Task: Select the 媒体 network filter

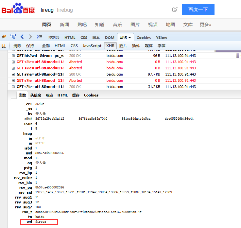Action: [x=149, y=46]
